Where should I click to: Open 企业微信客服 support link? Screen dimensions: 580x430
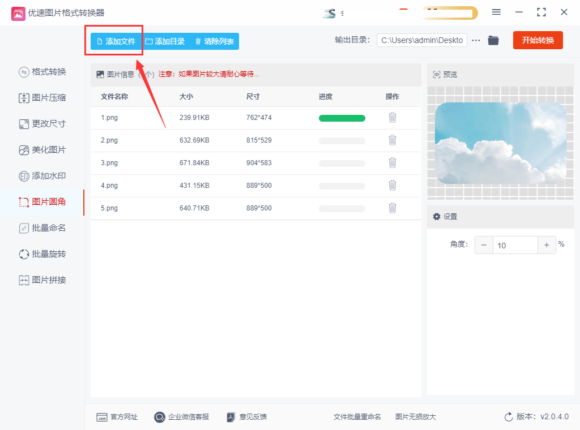tap(181, 417)
